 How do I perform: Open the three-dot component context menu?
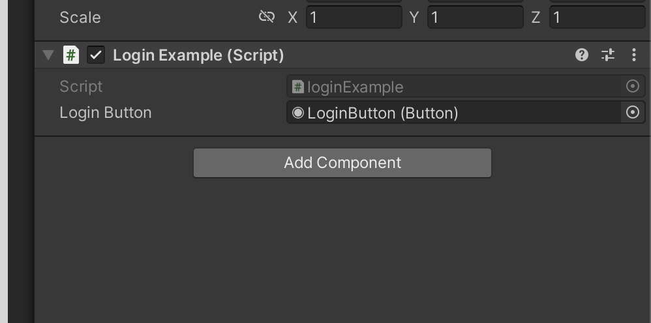click(x=634, y=55)
